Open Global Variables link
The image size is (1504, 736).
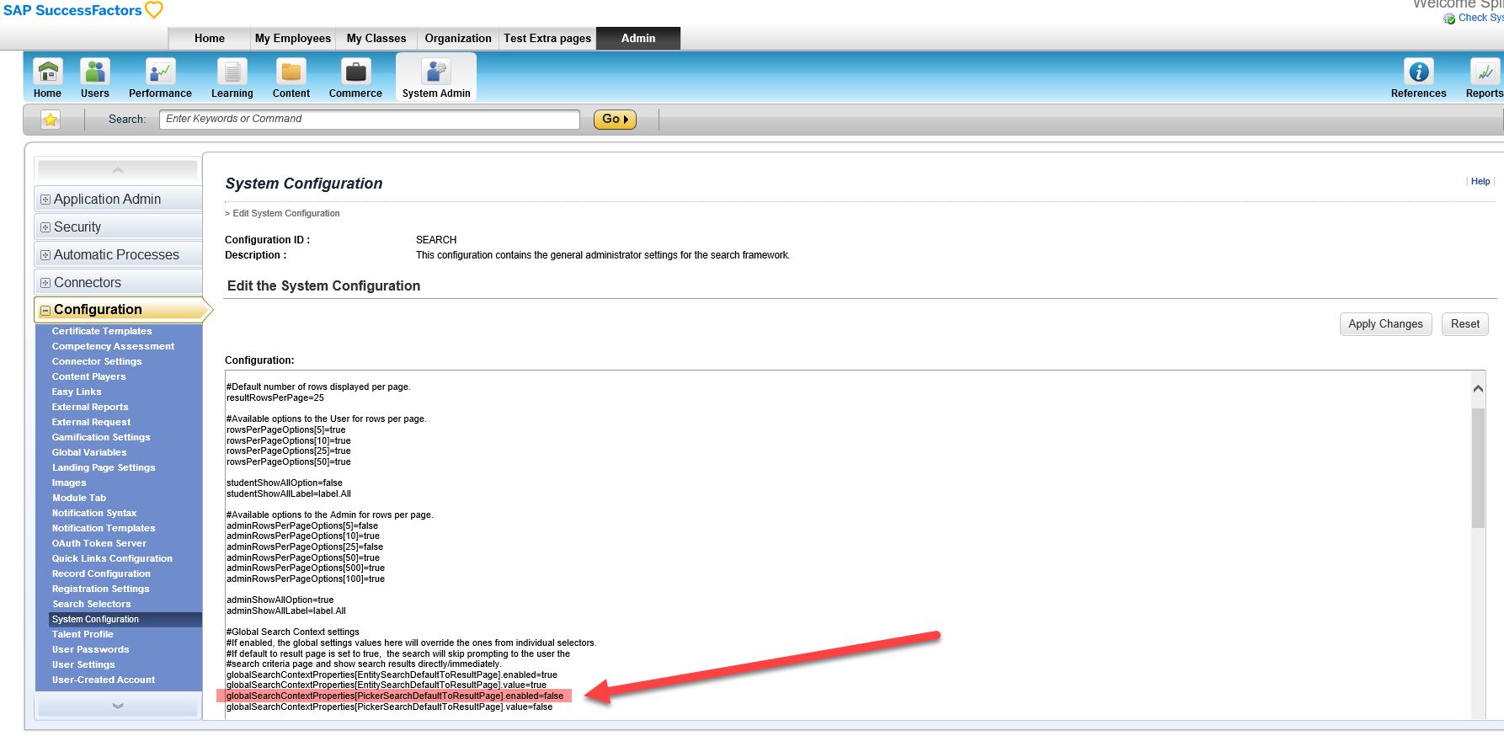pos(89,452)
